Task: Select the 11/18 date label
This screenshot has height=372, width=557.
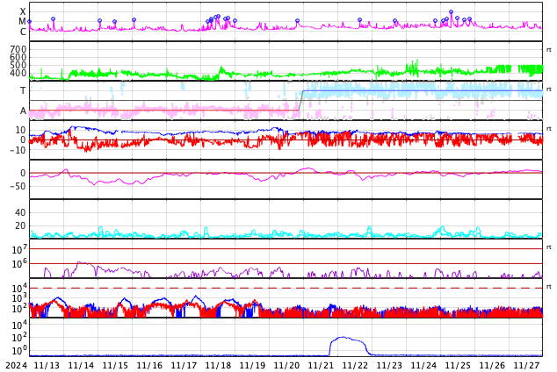Action: 218,365
